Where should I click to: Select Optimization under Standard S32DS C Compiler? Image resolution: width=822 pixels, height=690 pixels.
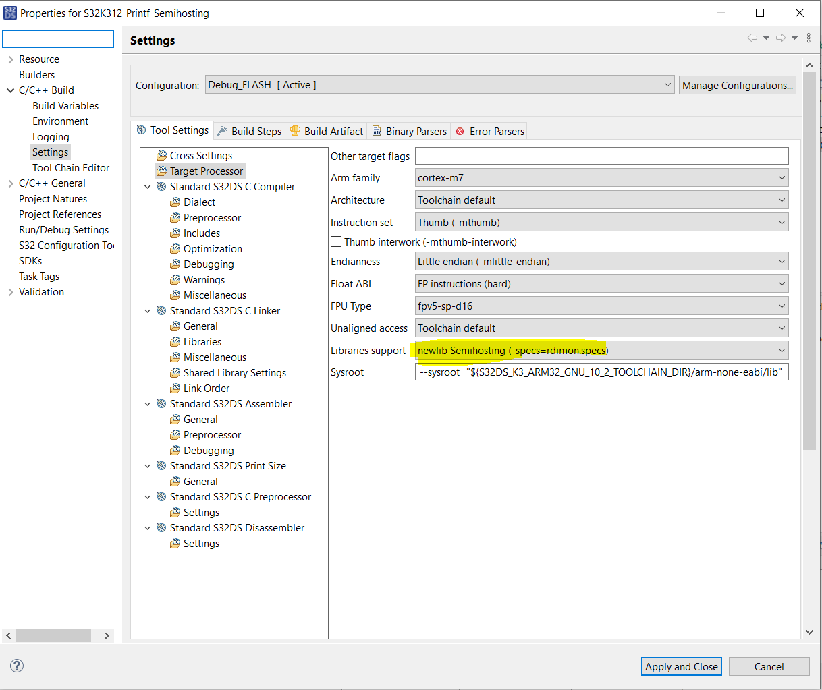[212, 248]
